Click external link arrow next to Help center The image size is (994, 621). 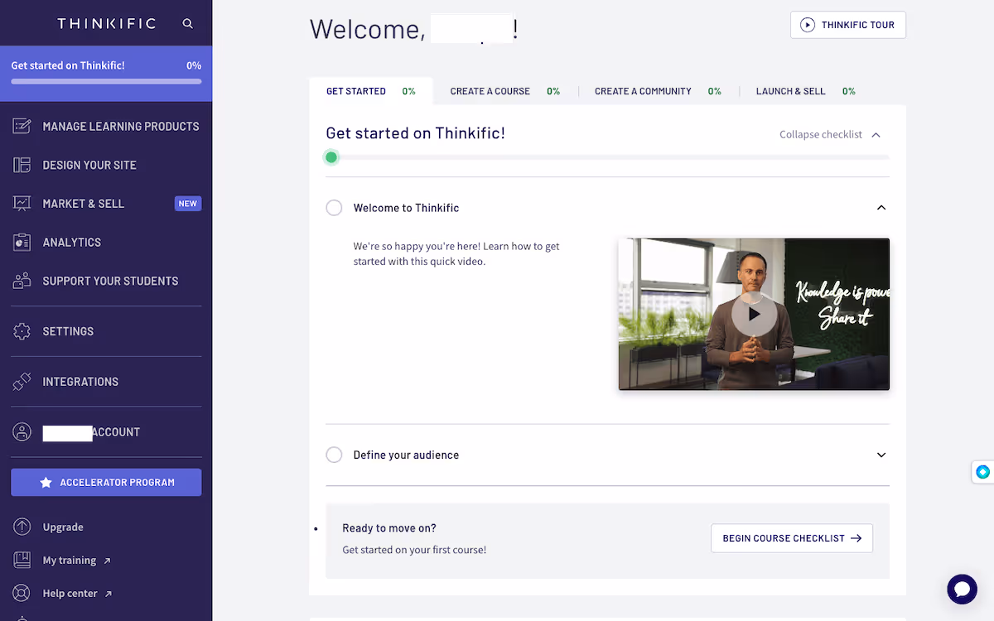pyautogui.click(x=109, y=594)
